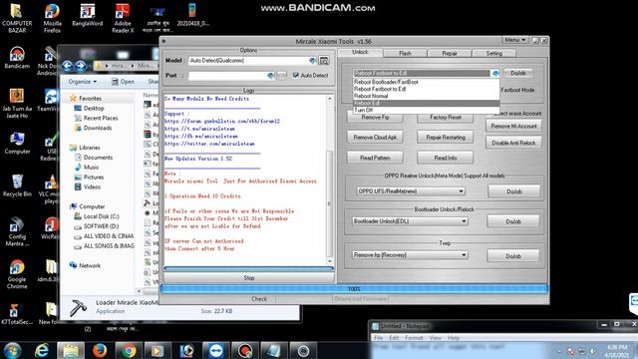This screenshot has width=638, height=359.
Task: Switch to the Repair tab
Action: click(450, 53)
